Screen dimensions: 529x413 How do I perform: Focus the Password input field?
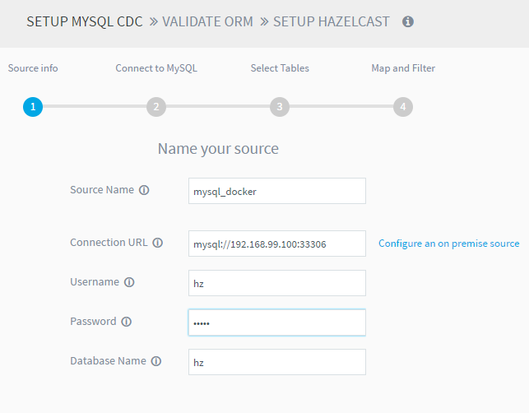pos(276,323)
